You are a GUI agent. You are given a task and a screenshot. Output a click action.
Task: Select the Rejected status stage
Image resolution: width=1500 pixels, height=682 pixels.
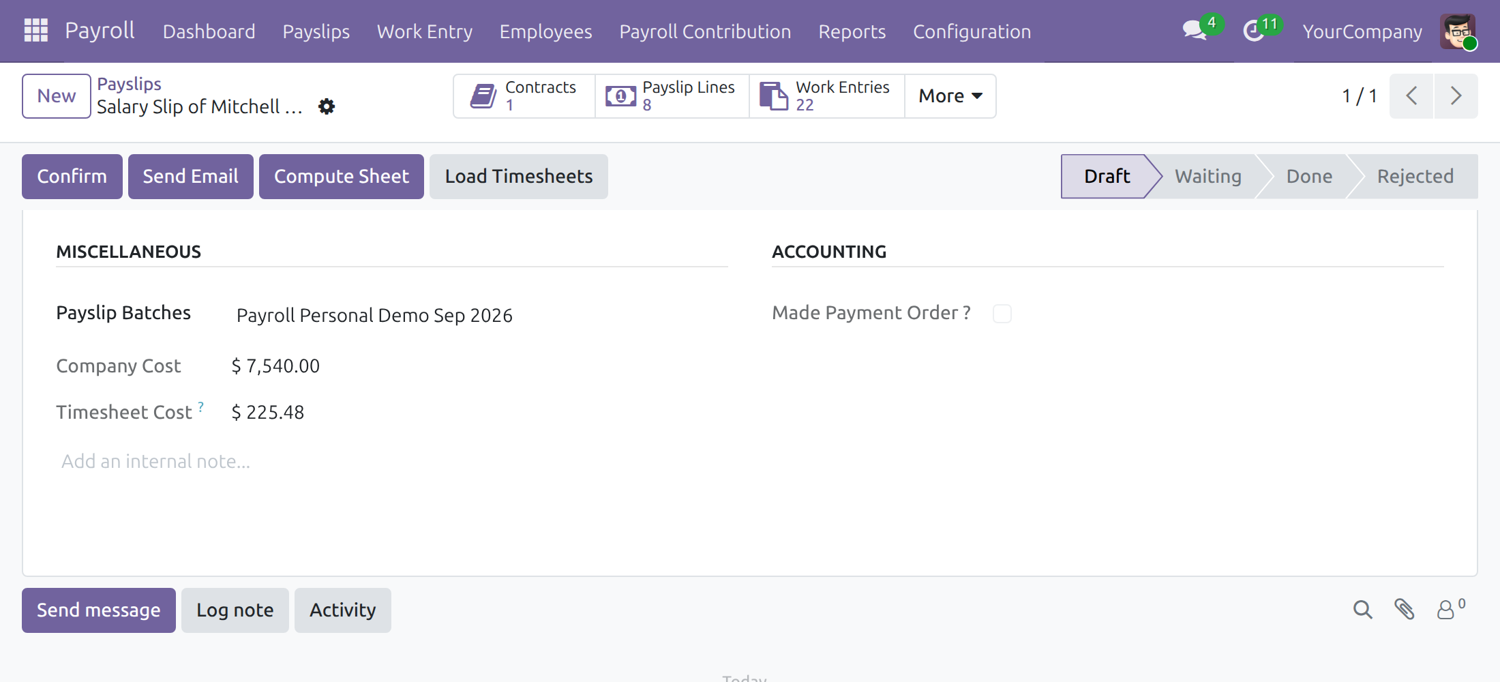coord(1415,177)
